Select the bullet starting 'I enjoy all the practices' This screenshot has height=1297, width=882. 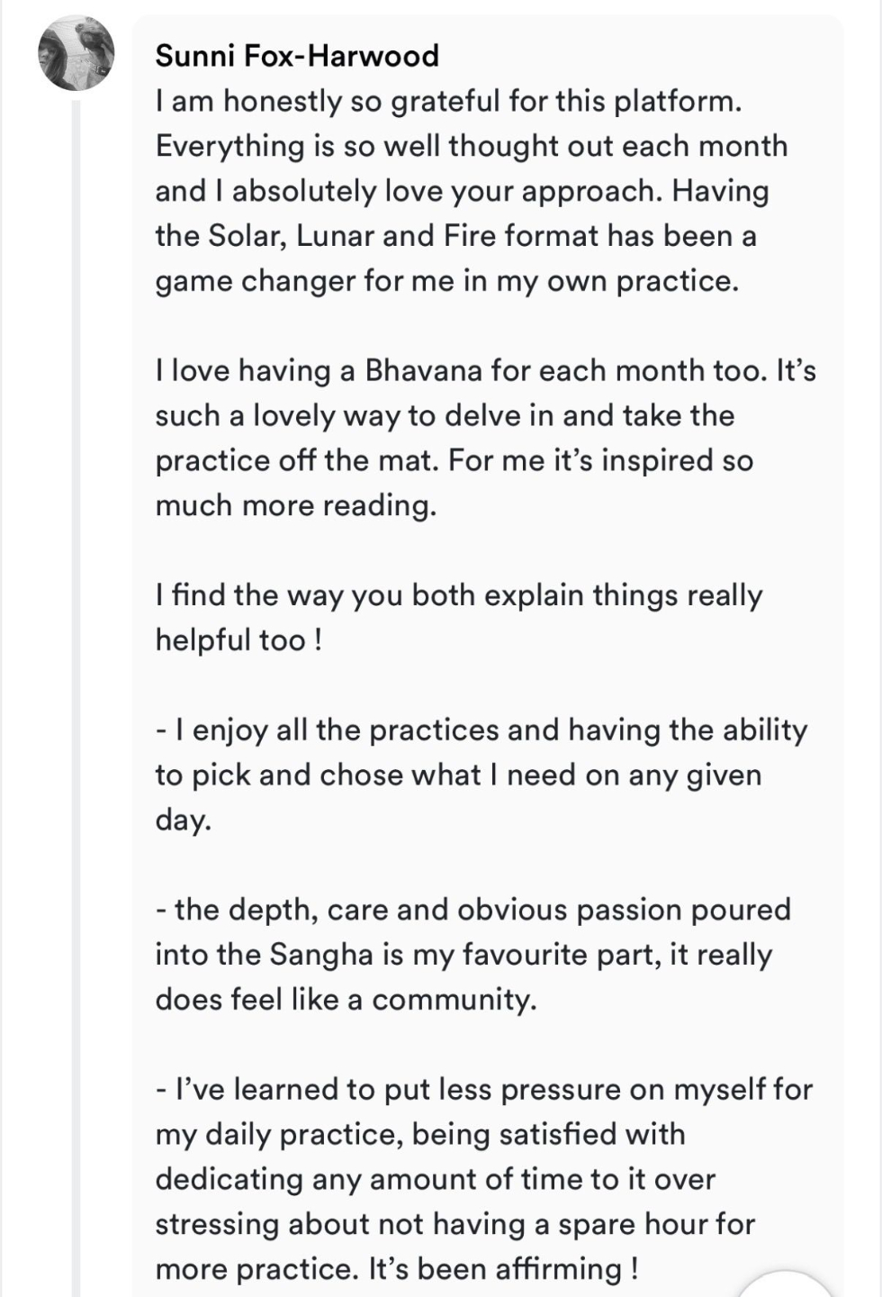(x=481, y=775)
